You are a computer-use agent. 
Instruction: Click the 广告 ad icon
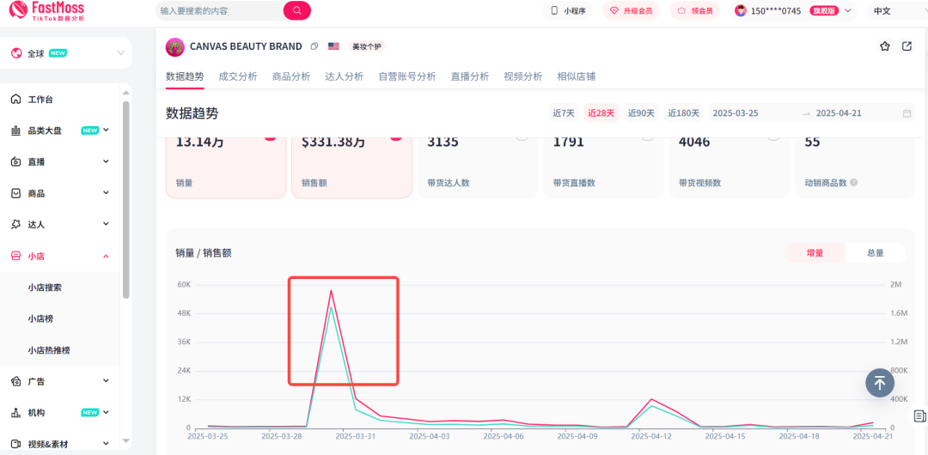tap(16, 382)
